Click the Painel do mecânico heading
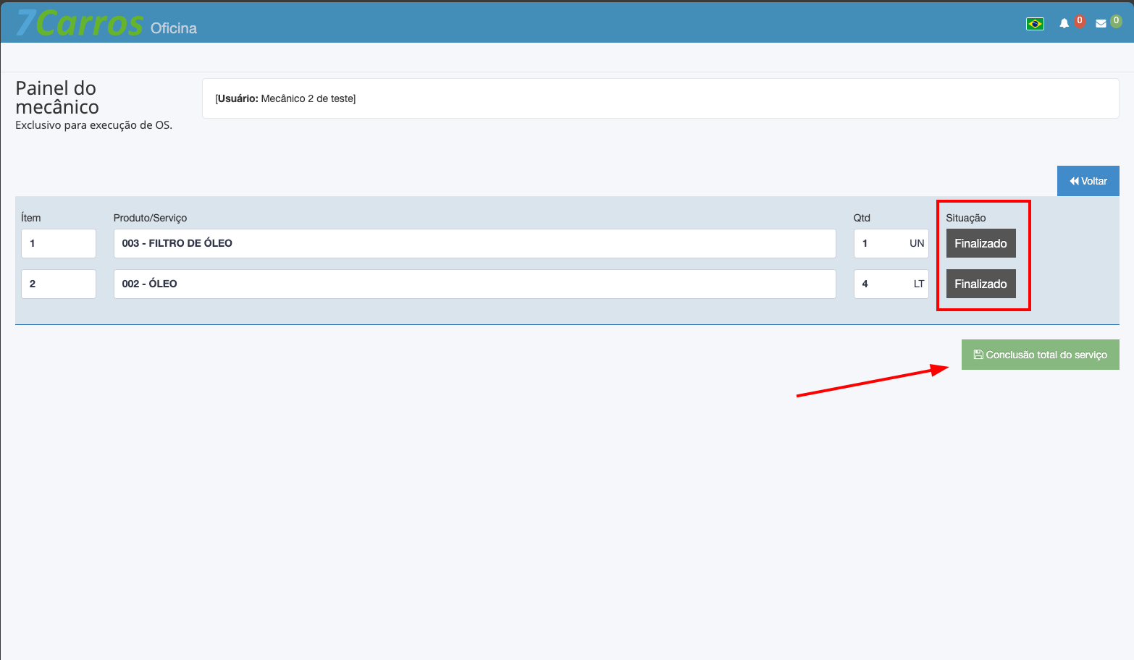Viewport: 1134px width, 660px height. pyautogui.click(x=57, y=98)
